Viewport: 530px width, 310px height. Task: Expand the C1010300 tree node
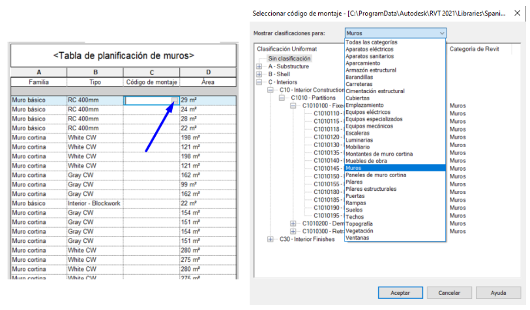pyautogui.click(x=293, y=231)
